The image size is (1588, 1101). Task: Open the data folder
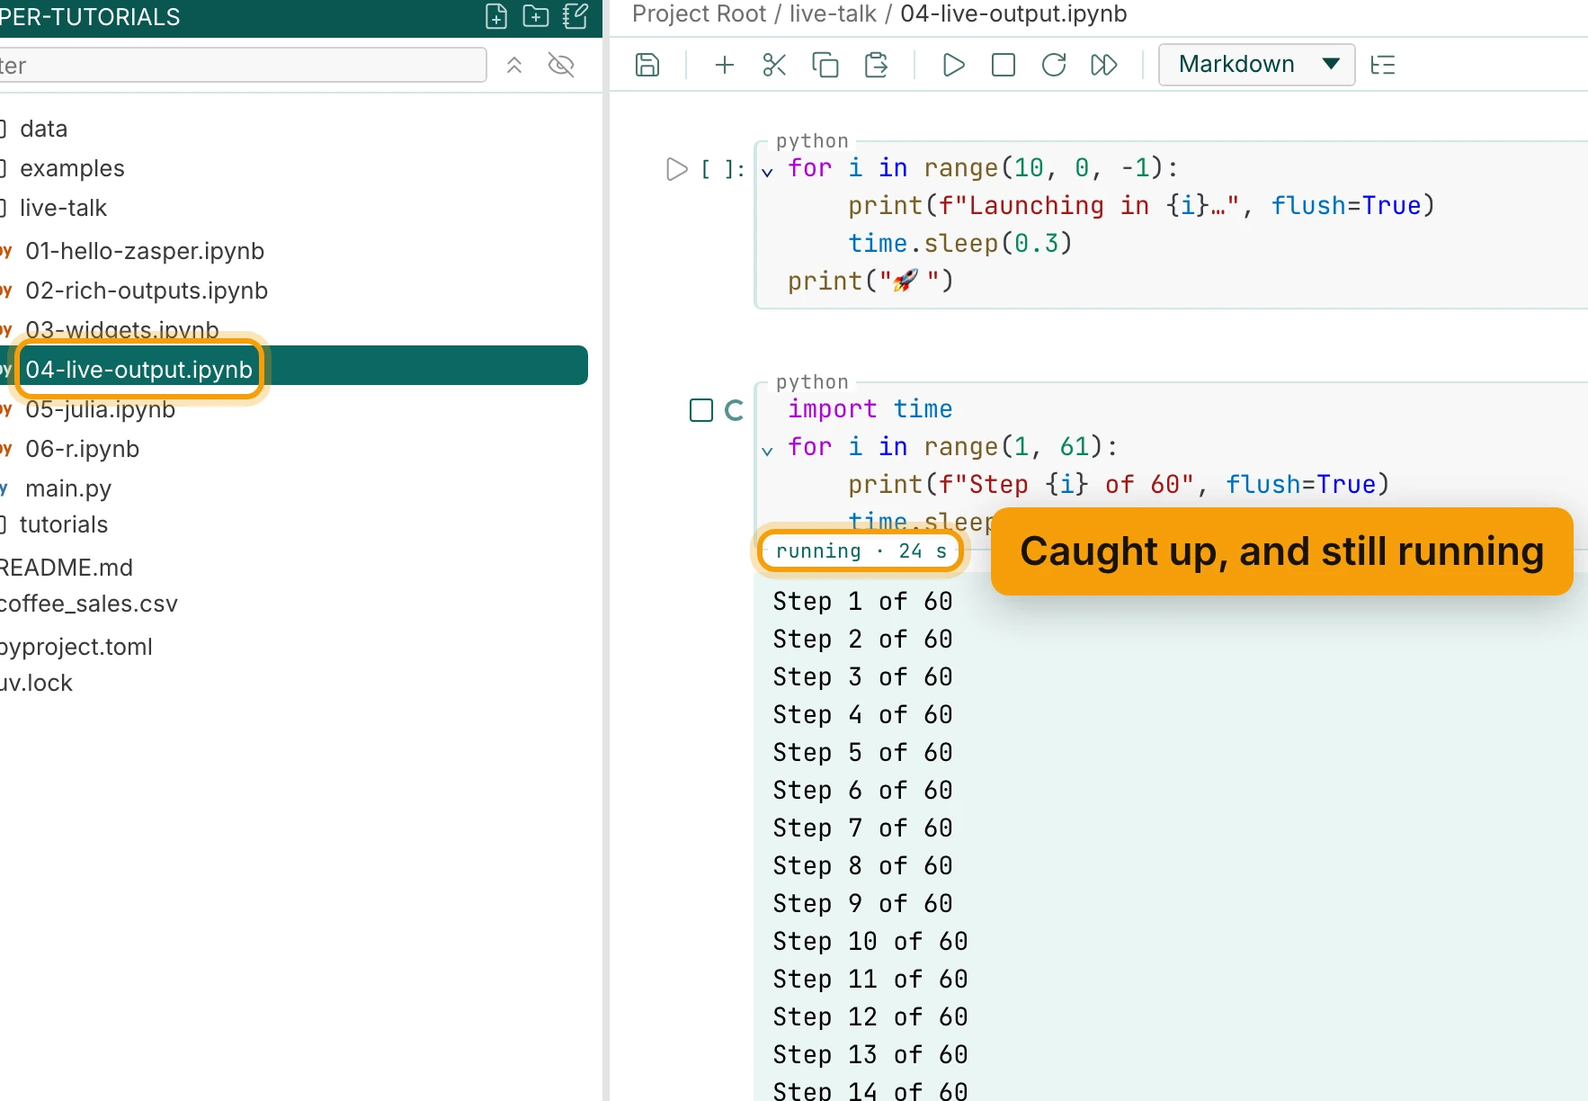pyautogui.click(x=43, y=129)
